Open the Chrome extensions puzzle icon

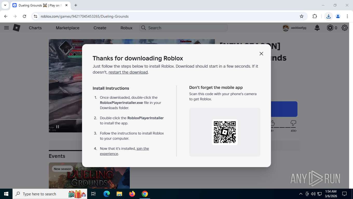coord(315,16)
